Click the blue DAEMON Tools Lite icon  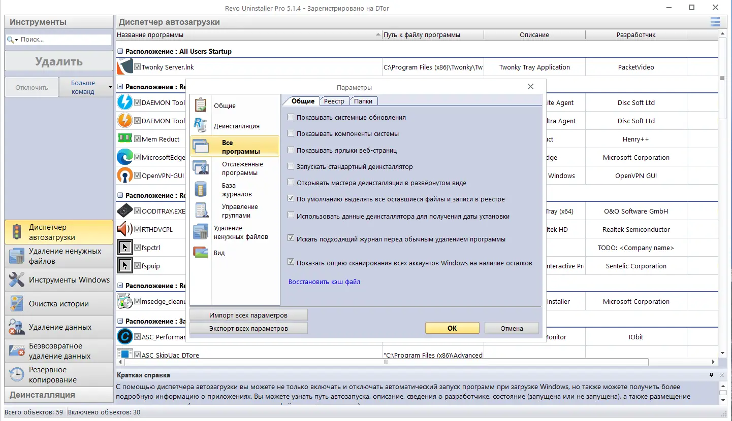(x=124, y=102)
